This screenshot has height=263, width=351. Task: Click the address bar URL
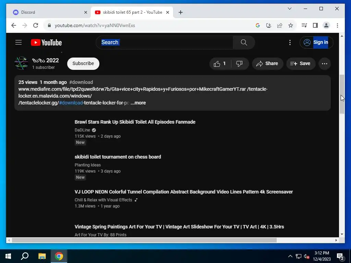[95, 25]
